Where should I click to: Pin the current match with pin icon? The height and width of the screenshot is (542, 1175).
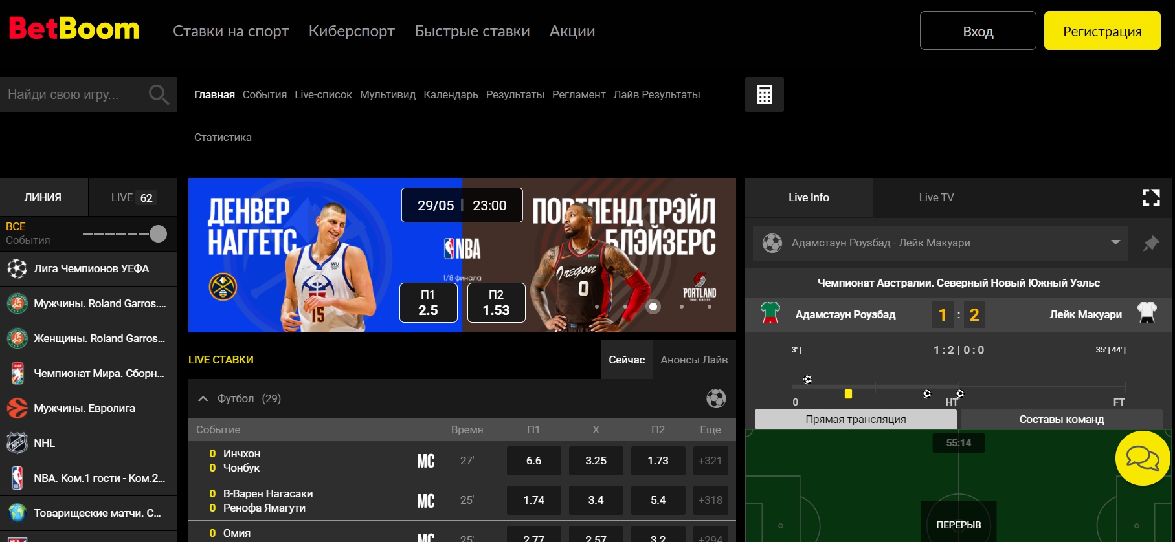[x=1151, y=243]
